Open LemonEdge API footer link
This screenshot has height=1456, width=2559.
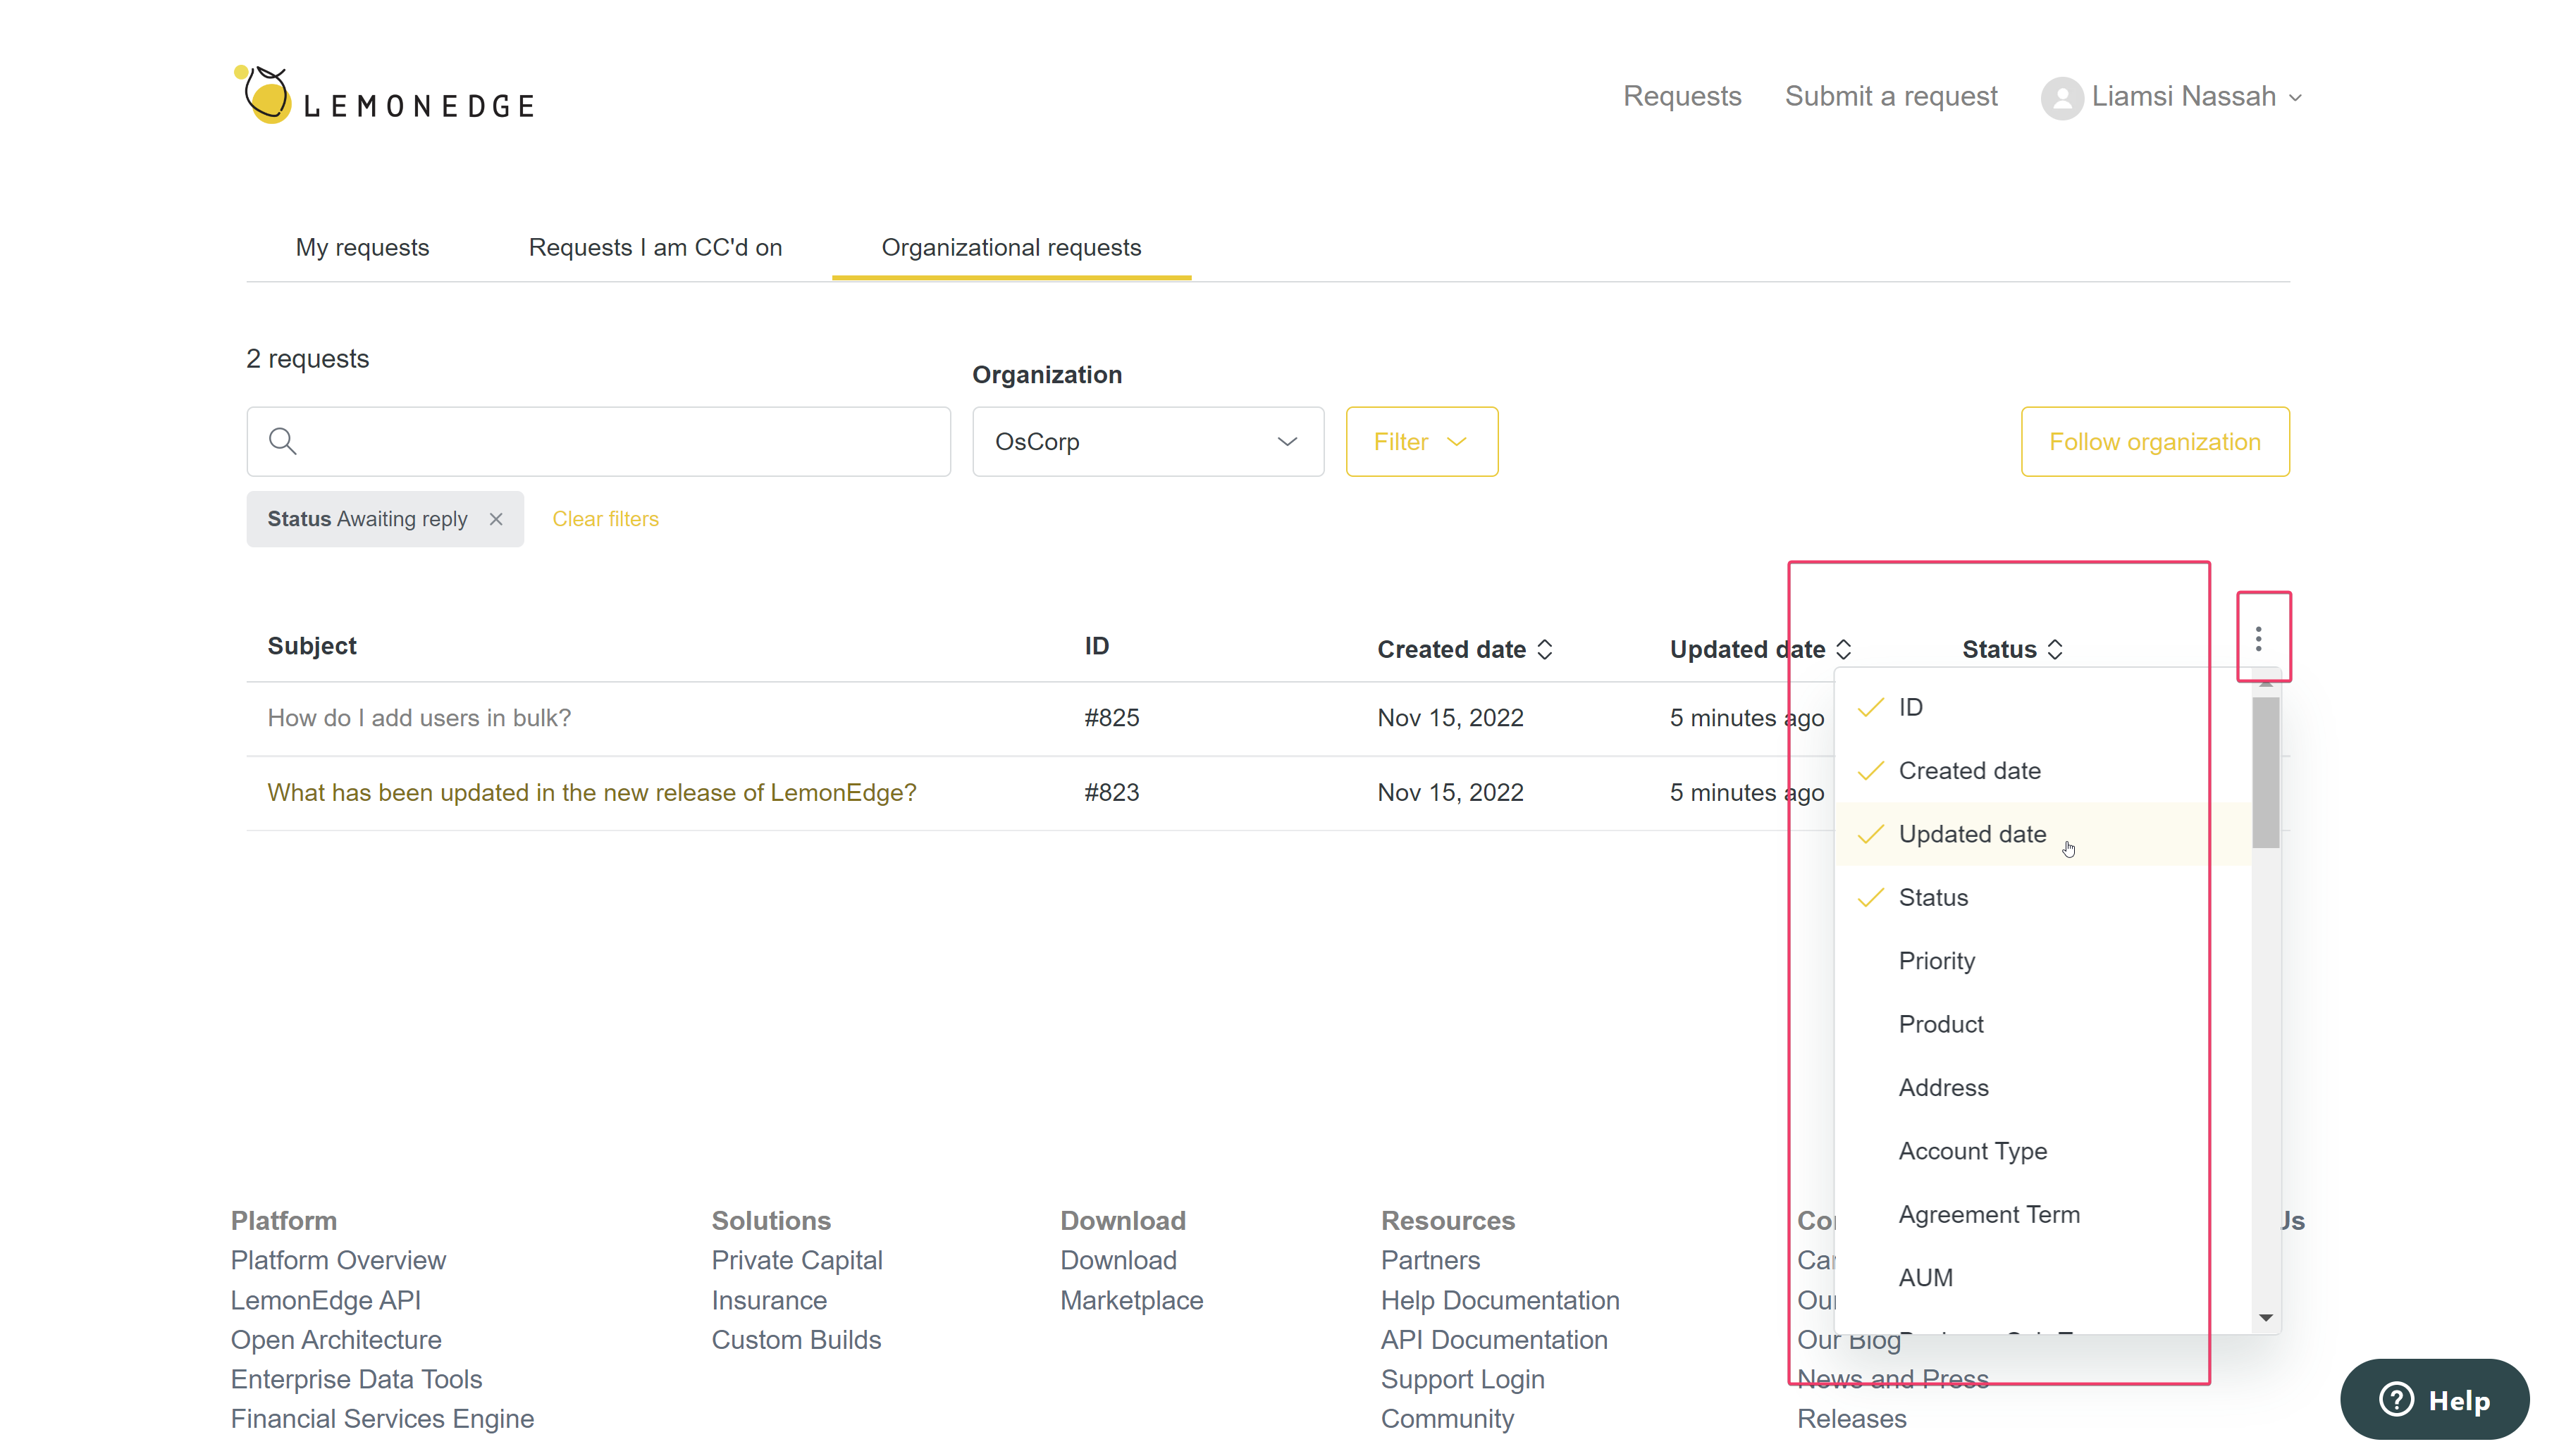[325, 1300]
